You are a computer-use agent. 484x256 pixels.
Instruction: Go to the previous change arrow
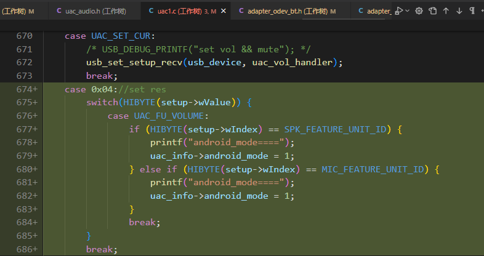tap(446, 11)
